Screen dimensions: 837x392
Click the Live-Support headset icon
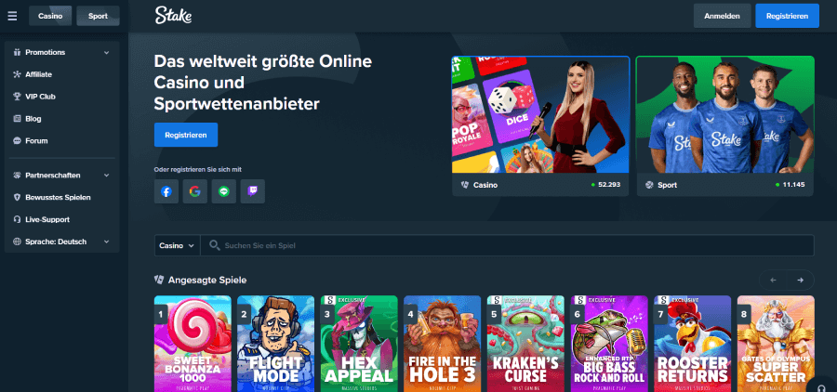tap(17, 219)
